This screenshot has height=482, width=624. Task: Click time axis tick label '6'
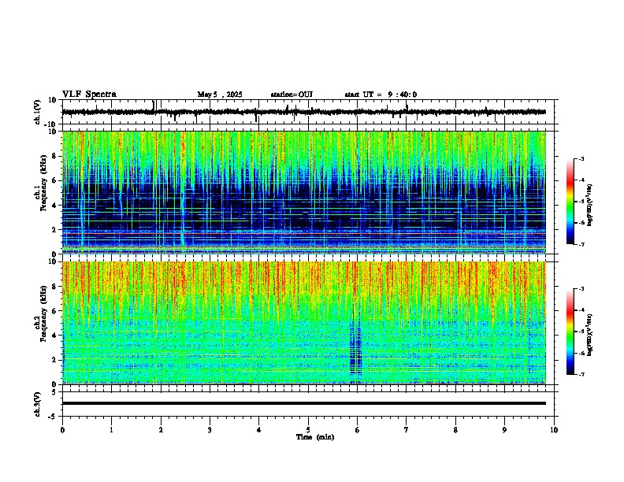(x=358, y=430)
